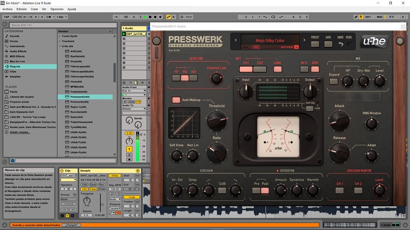Image resolution: width=410 pixels, height=230 pixels.
Task: Open Audio To Master dropdown
Action: [x=134, y=109]
